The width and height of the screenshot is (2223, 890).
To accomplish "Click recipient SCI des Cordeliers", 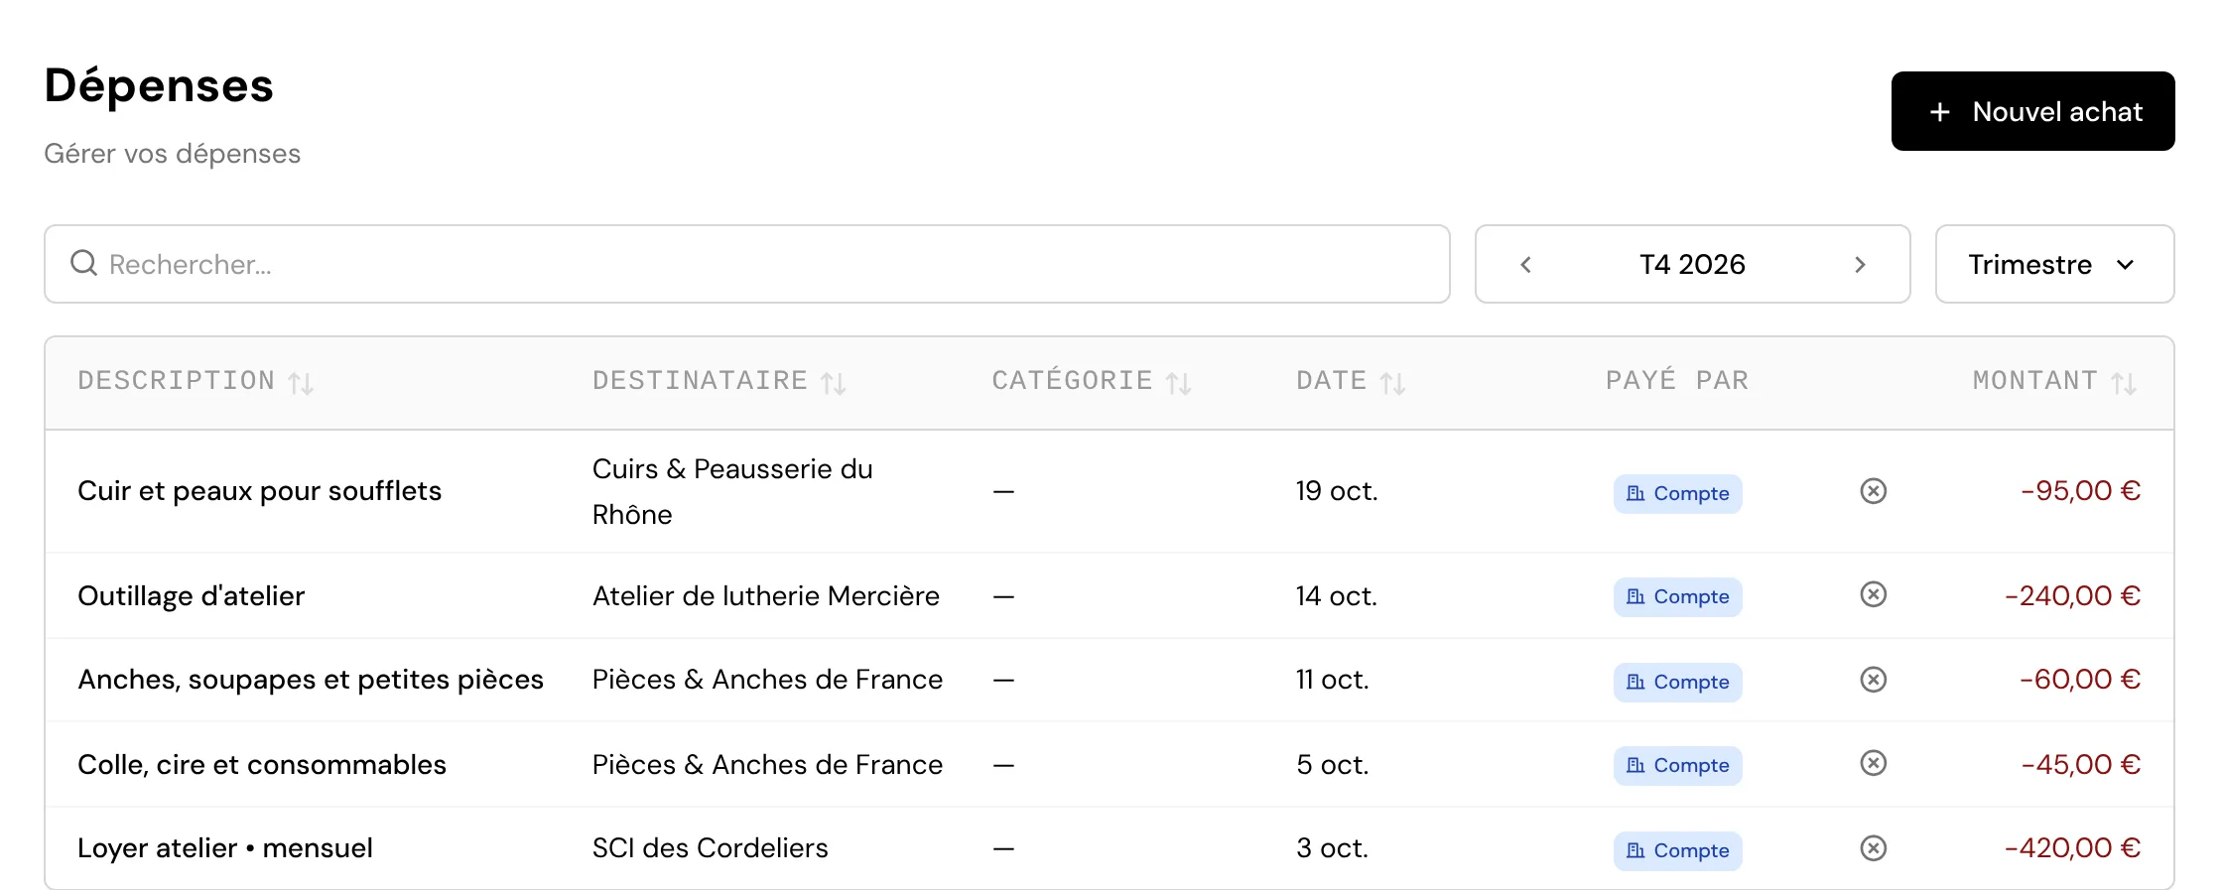I will tap(710, 848).
